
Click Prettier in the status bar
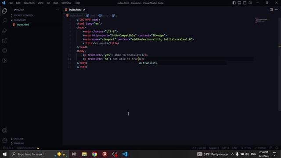coord(260,148)
